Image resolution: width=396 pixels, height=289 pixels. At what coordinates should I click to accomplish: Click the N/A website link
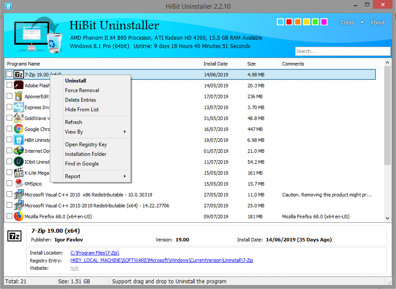coord(74,268)
